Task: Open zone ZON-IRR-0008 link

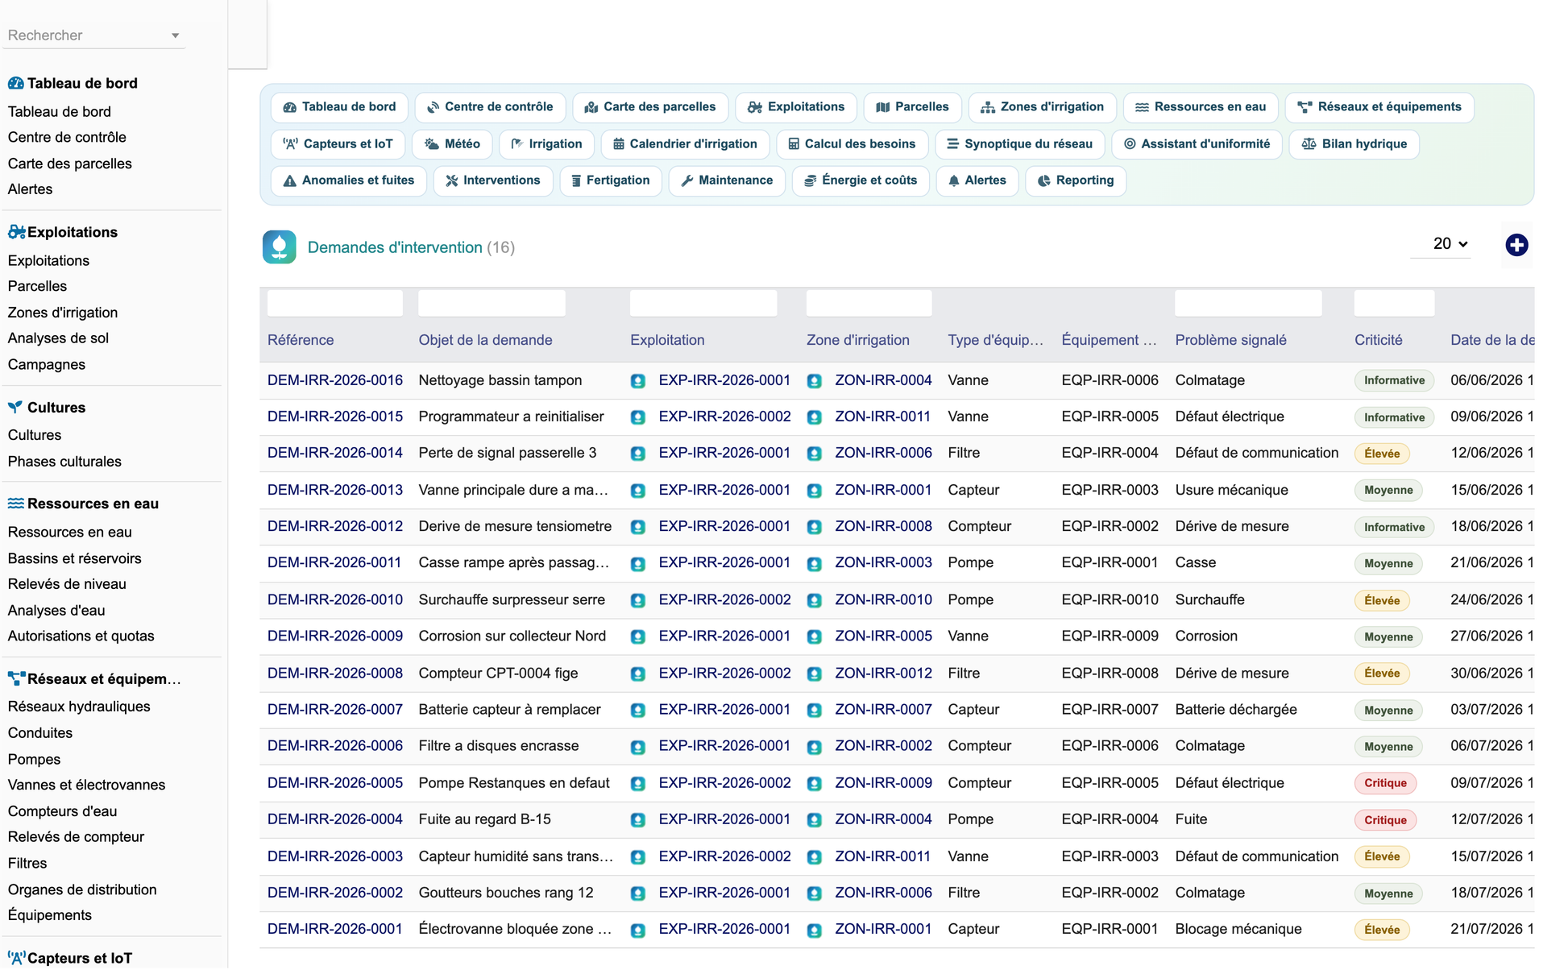Action: [x=883, y=526]
